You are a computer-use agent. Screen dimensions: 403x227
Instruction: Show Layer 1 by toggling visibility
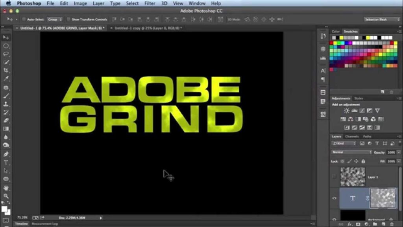coord(334,177)
